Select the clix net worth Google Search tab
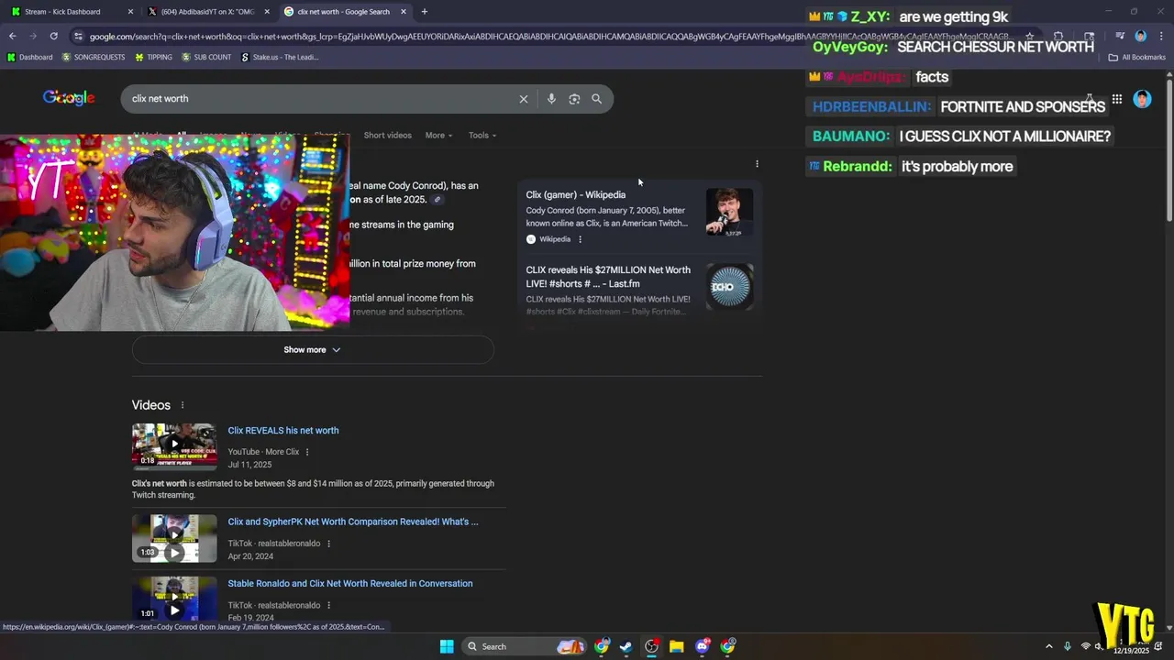The height and width of the screenshot is (660, 1174). (x=344, y=12)
